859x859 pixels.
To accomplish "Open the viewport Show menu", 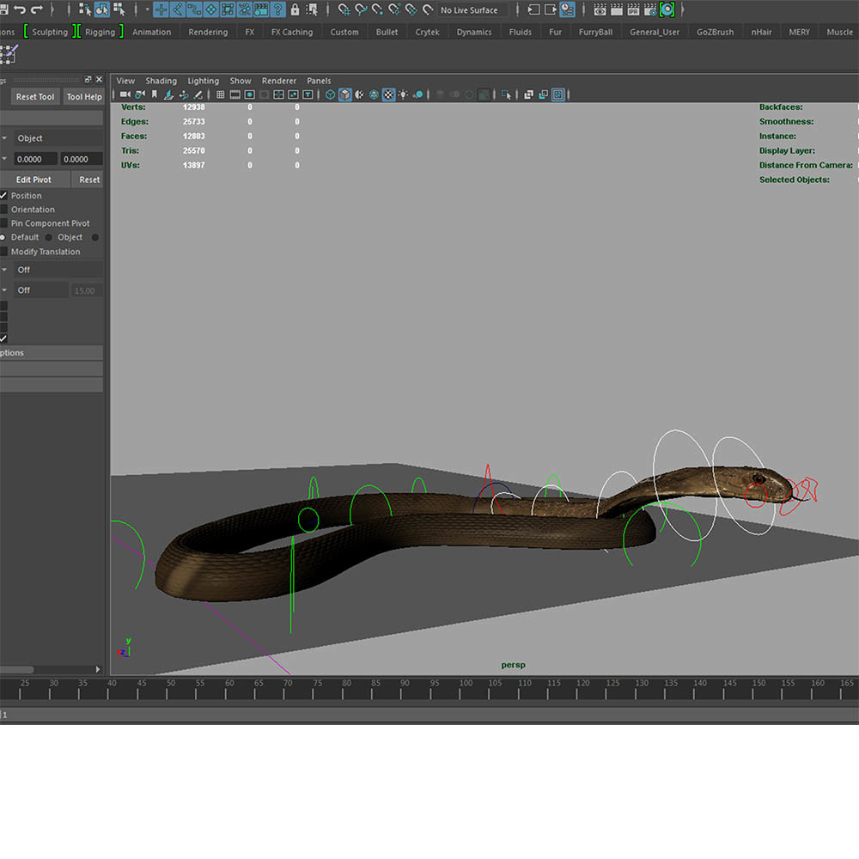I will click(x=241, y=81).
